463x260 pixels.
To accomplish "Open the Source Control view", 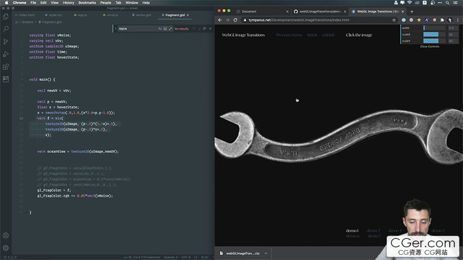I will 6,41.
